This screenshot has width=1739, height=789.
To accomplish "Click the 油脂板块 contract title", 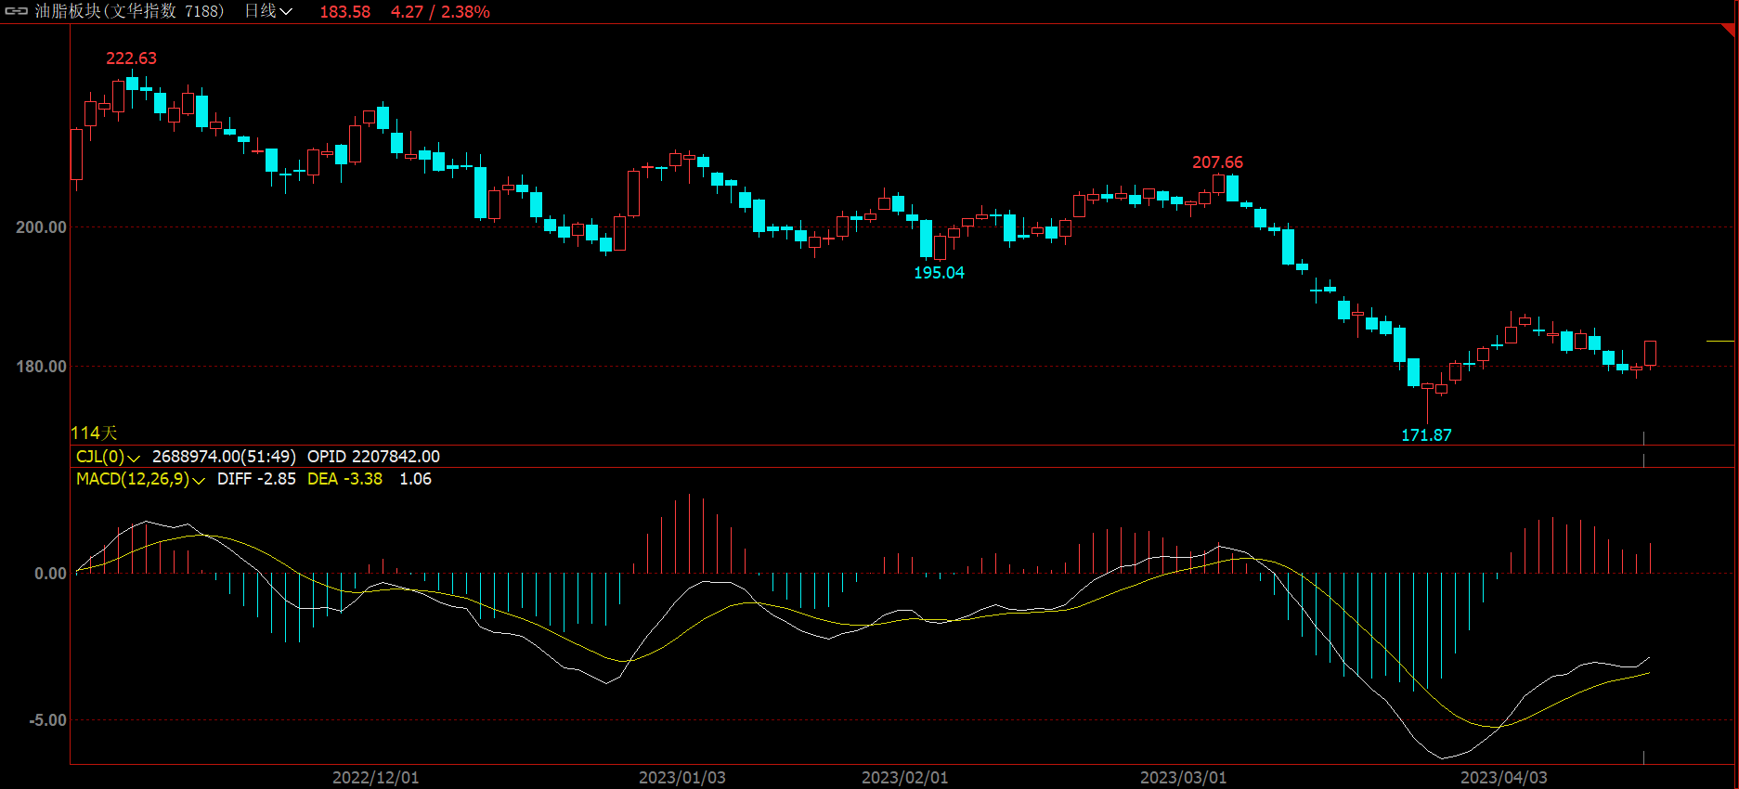I will click(x=130, y=11).
